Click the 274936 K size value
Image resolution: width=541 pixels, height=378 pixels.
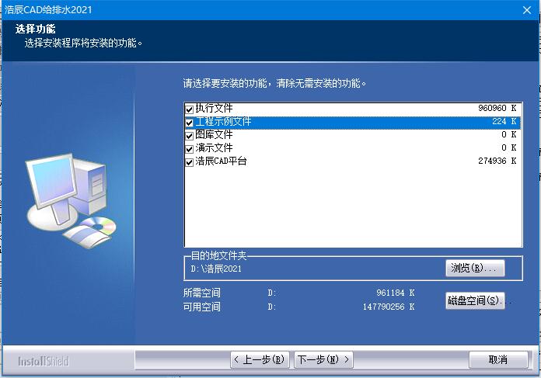[497, 161]
